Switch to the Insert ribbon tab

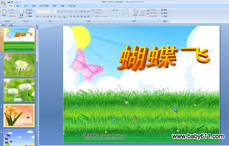pos(18,6)
